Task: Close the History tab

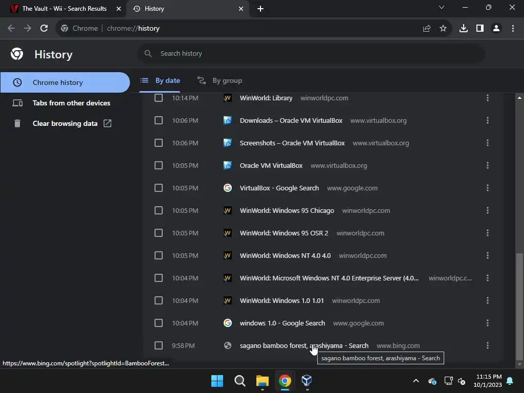Action: (x=241, y=9)
